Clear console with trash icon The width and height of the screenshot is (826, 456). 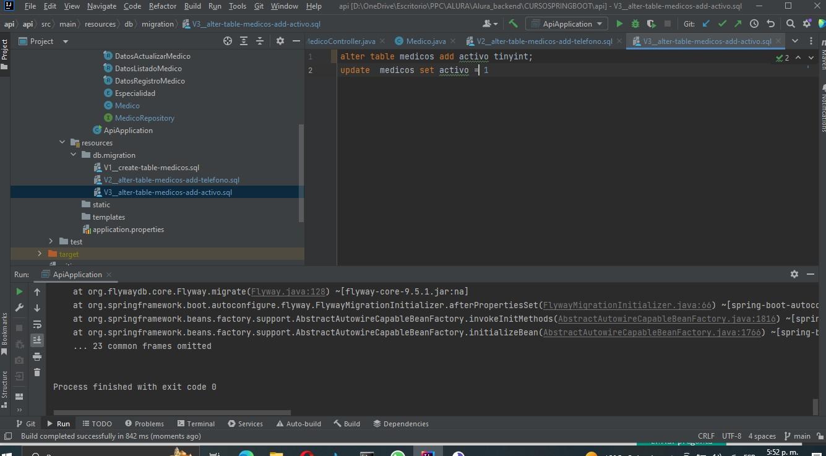[x=37, y=372]
